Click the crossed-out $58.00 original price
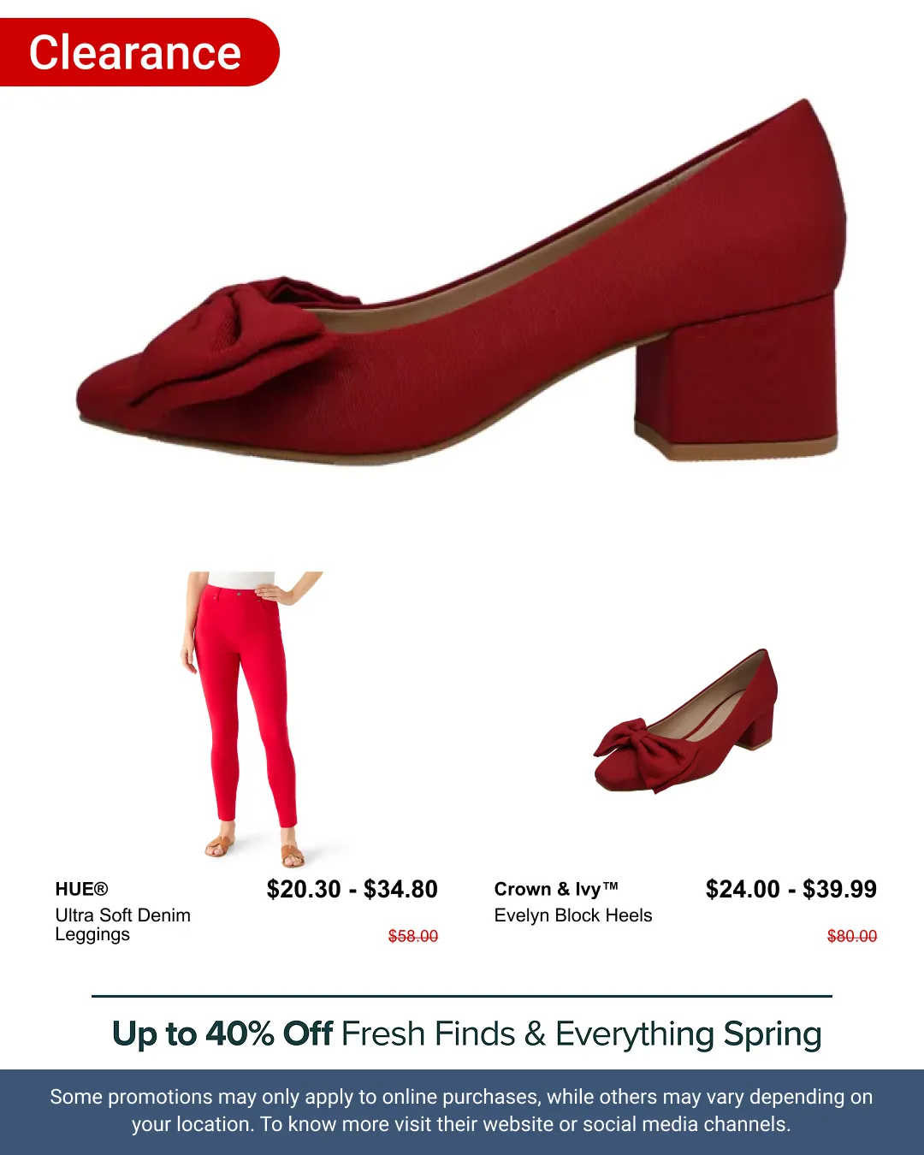Viewport: 924px width, 1155px height. [413, 936]
